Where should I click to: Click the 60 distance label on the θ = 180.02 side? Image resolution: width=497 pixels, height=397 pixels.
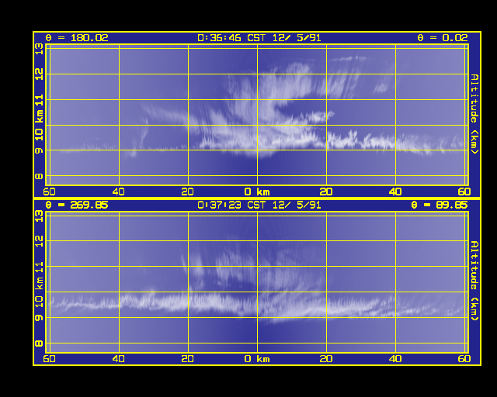49,192
